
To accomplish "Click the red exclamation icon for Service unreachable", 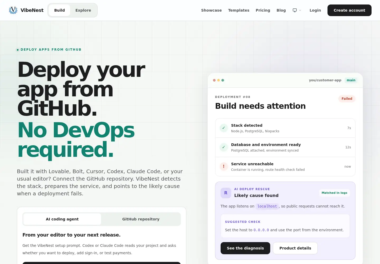I will (224, 167).
